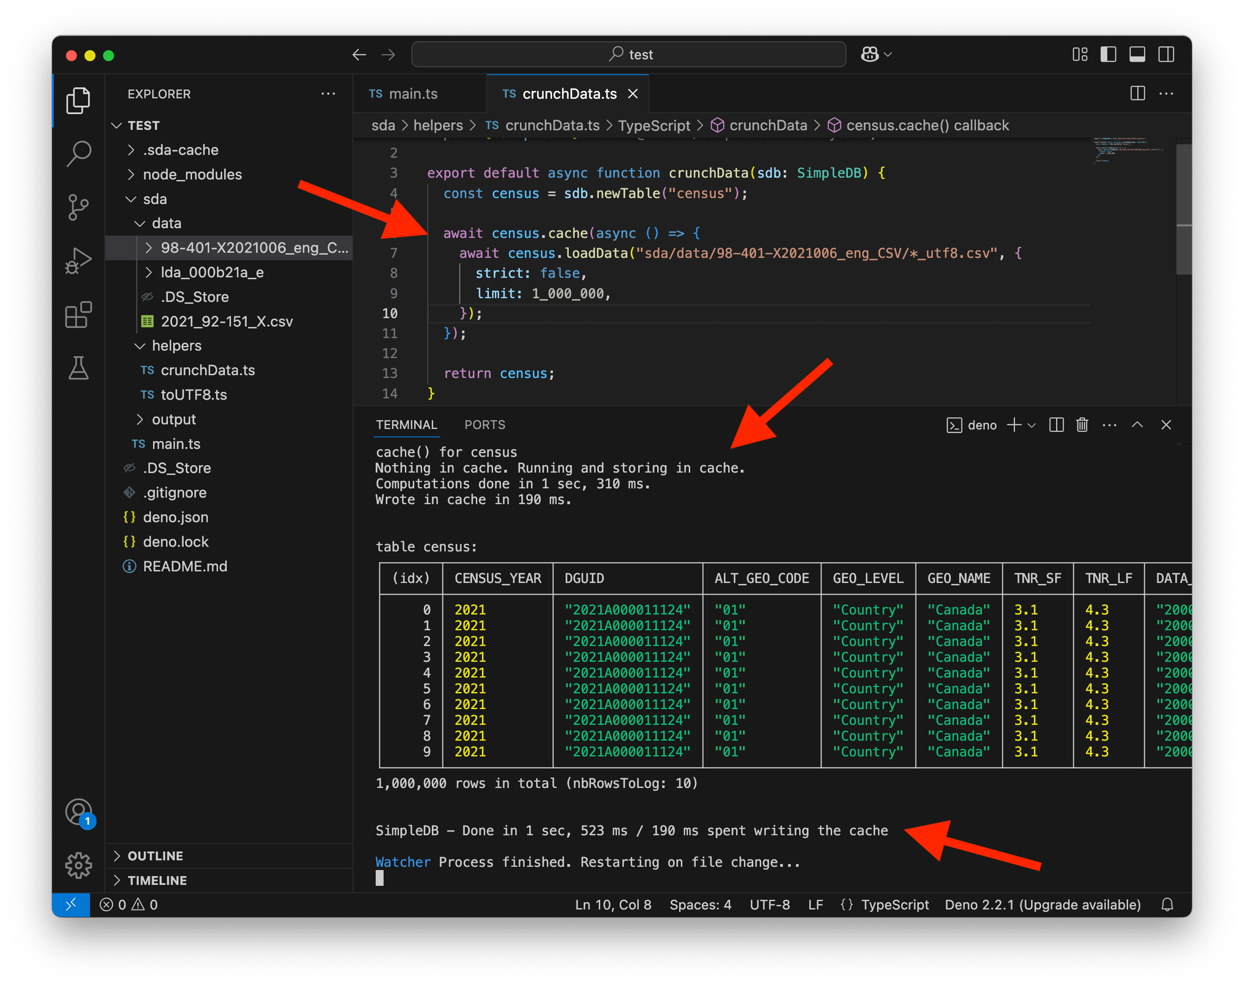Kill terminal with trash icon
The width and height of the screenshot is (1244, 986).
[x=1082, y=425]
